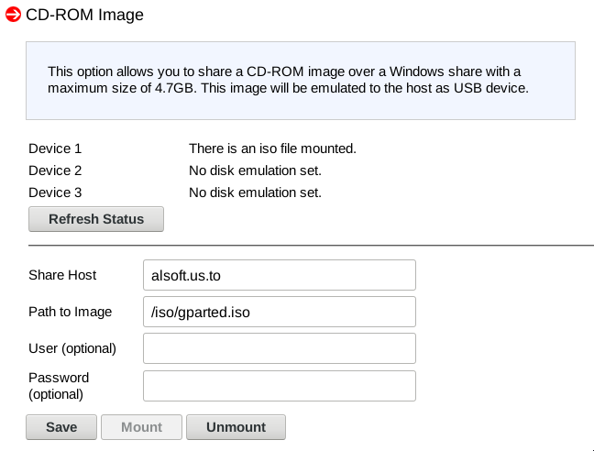This screenshot has height=451, width=594.
Task: Click the Unmount button
Action: click(236, 427)
